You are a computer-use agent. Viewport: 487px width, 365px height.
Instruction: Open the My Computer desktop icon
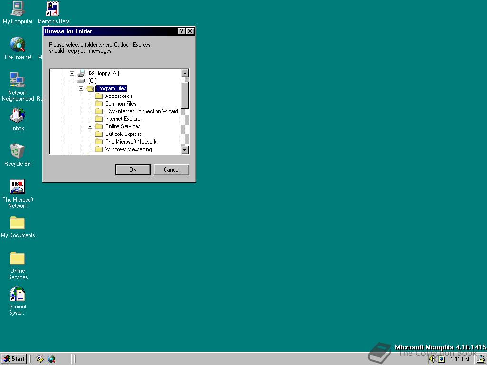coord(18,9)
